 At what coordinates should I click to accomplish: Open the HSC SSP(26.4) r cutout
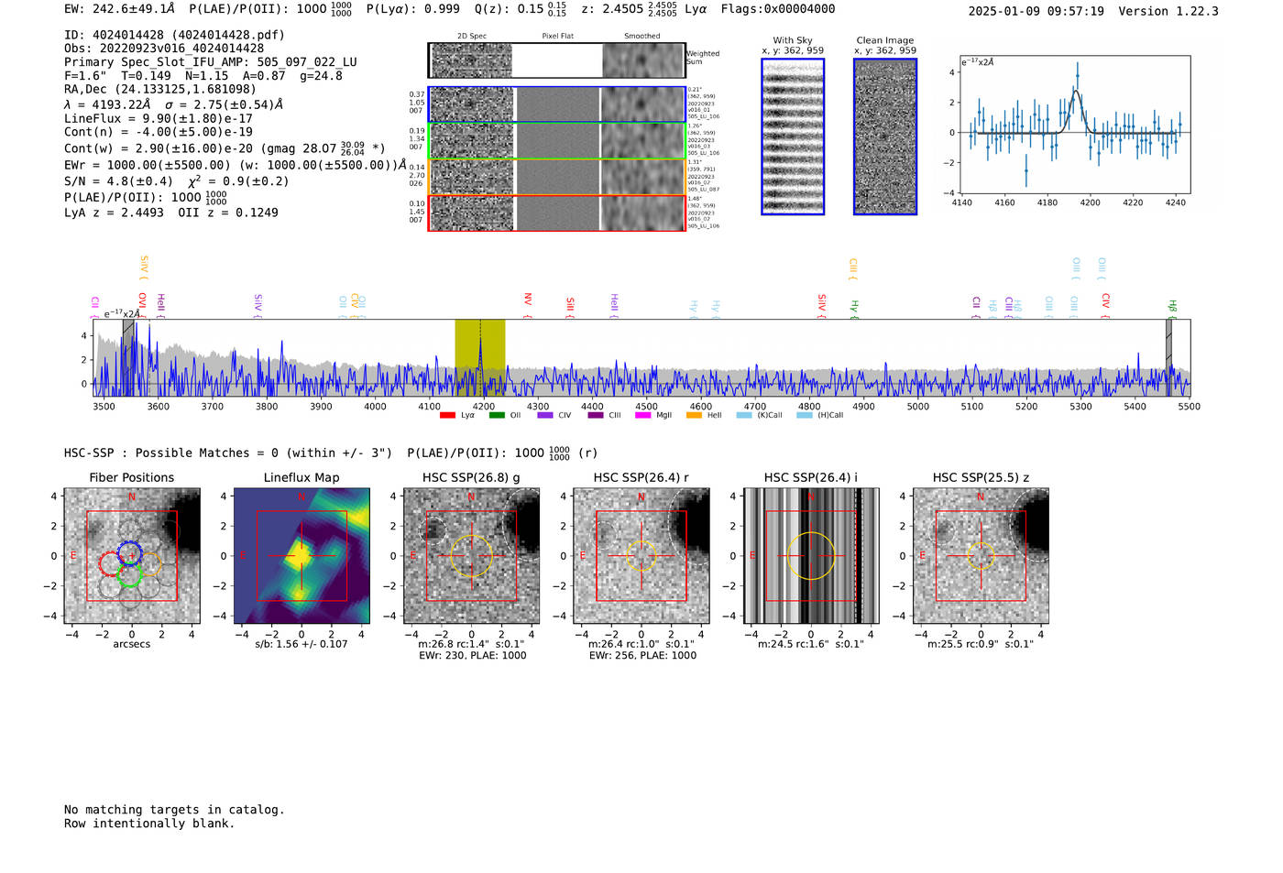pos(641,556)
